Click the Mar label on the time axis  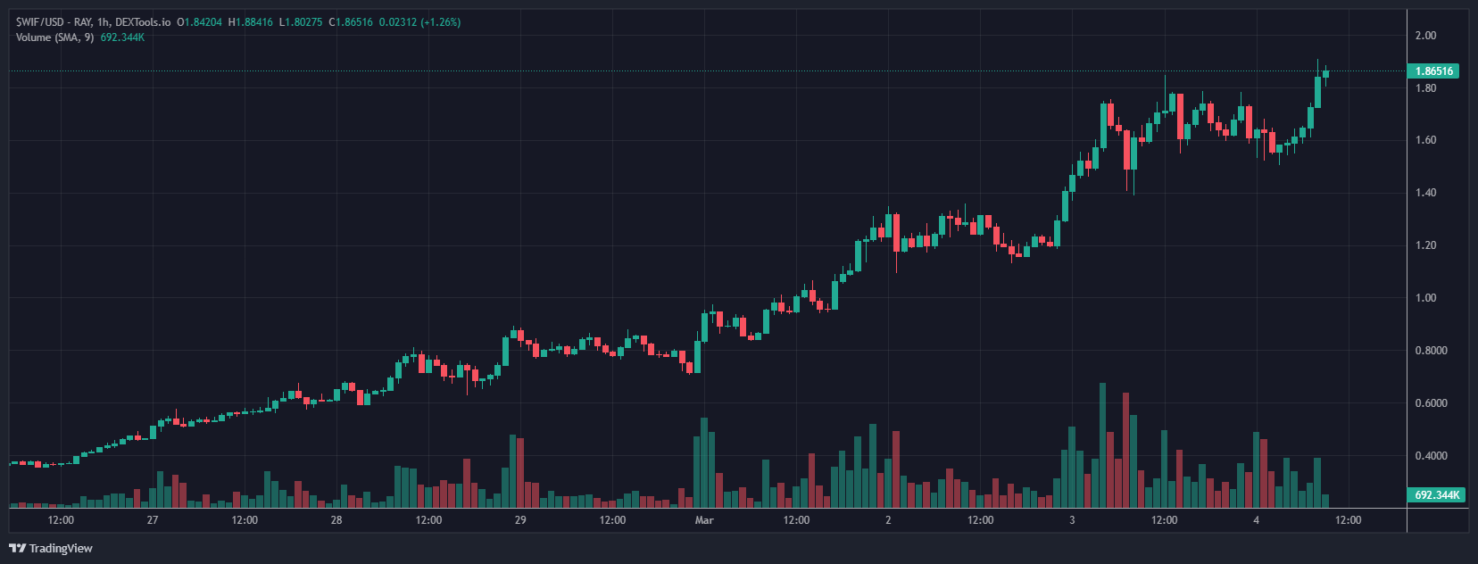[704, 520]
